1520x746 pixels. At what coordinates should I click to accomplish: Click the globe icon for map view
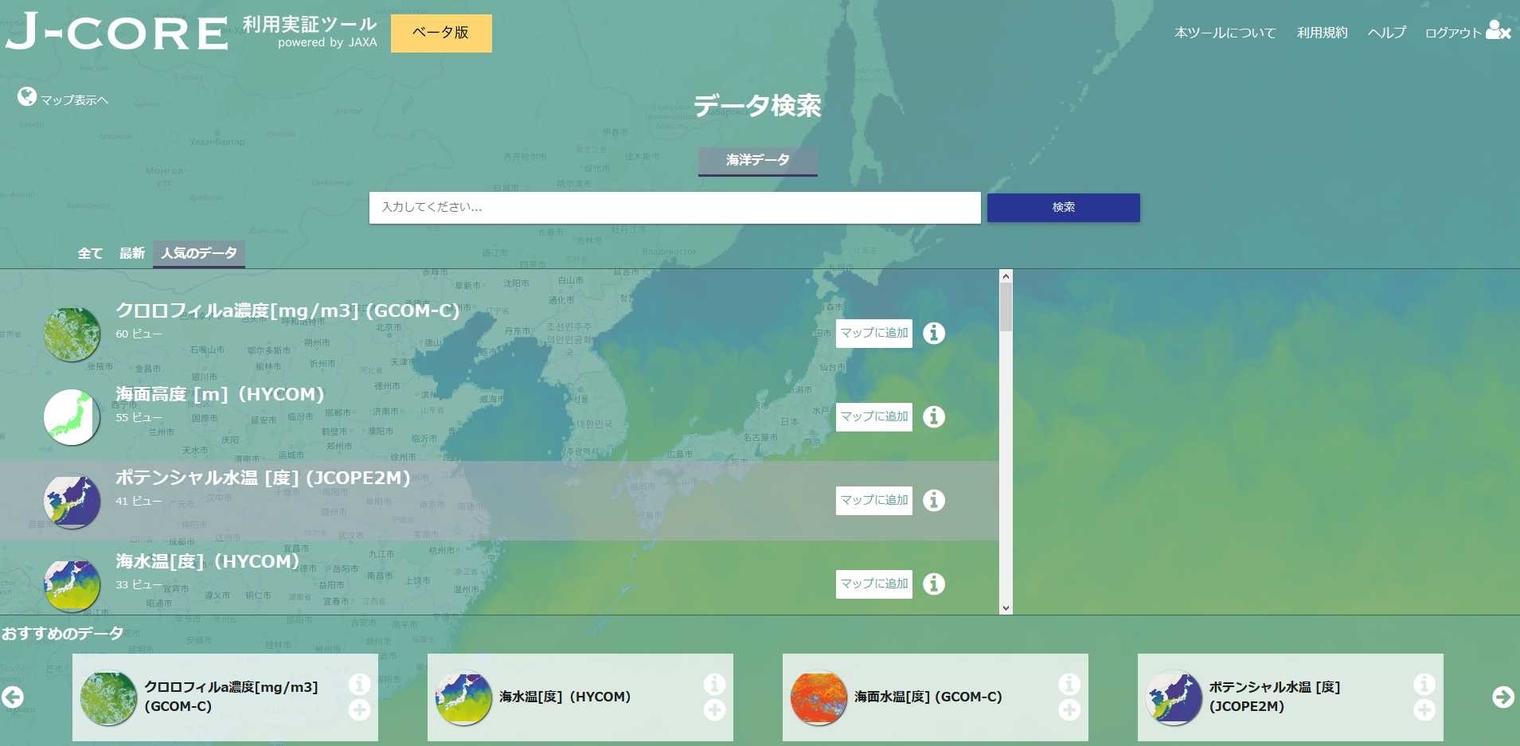click(x=27, y=96)
